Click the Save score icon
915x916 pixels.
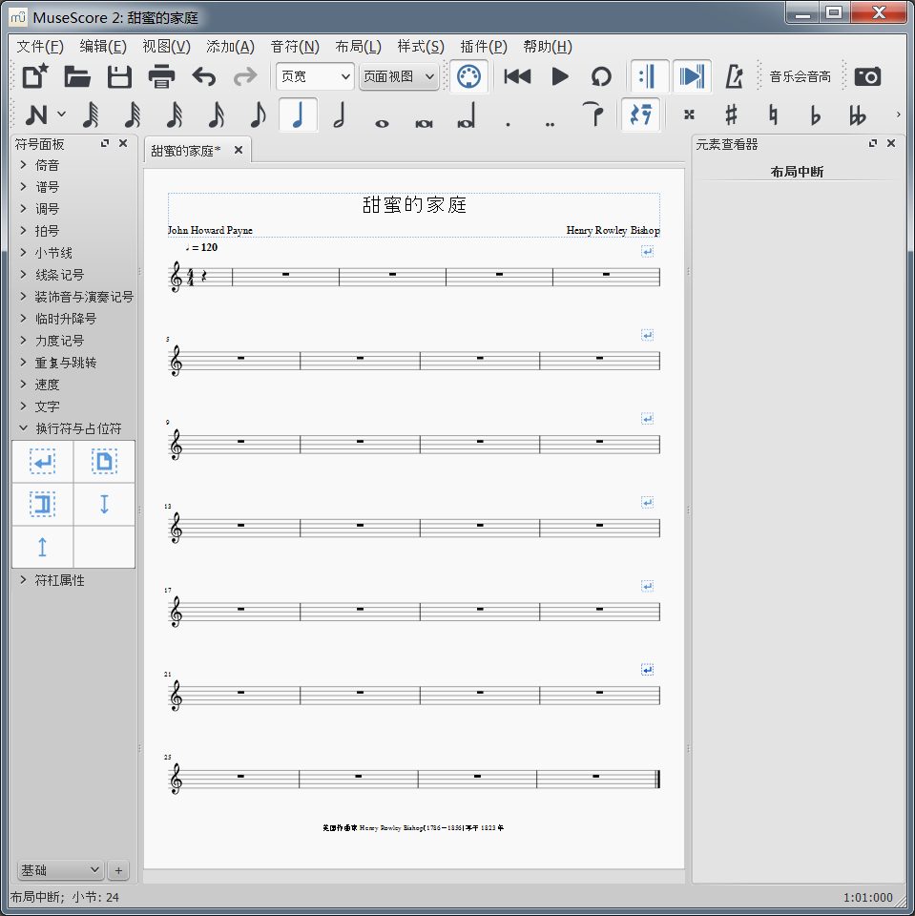click(119, 76)
